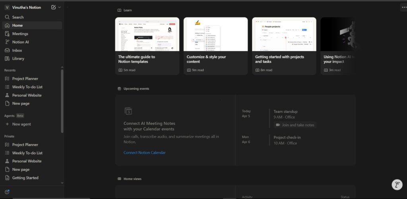The image size is (407, 199).
Task: Click the Notion AI floating assistant icon
Action: pyautogui.click(x=397, y=185)
